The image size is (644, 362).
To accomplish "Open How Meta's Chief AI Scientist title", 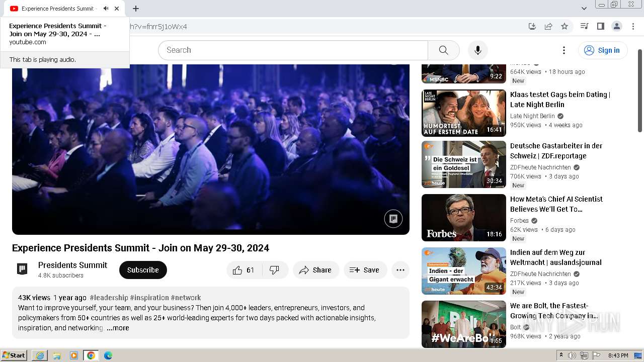I will coord(556,204).
